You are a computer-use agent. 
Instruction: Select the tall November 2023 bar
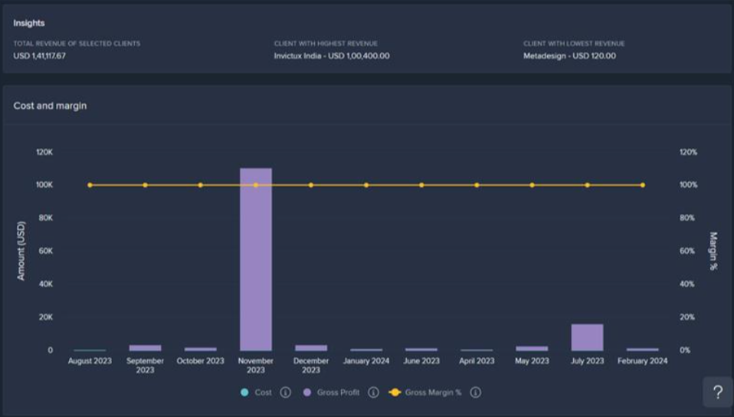(x=256, y=259)
